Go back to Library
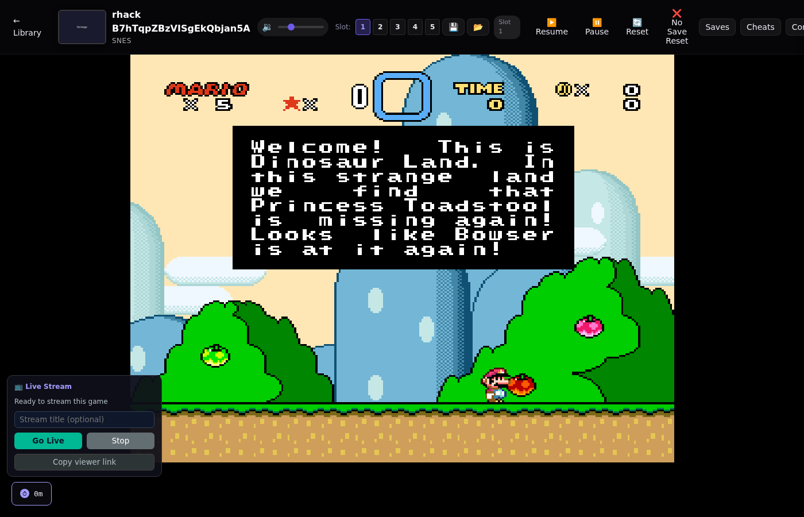 tap(27, 27)
